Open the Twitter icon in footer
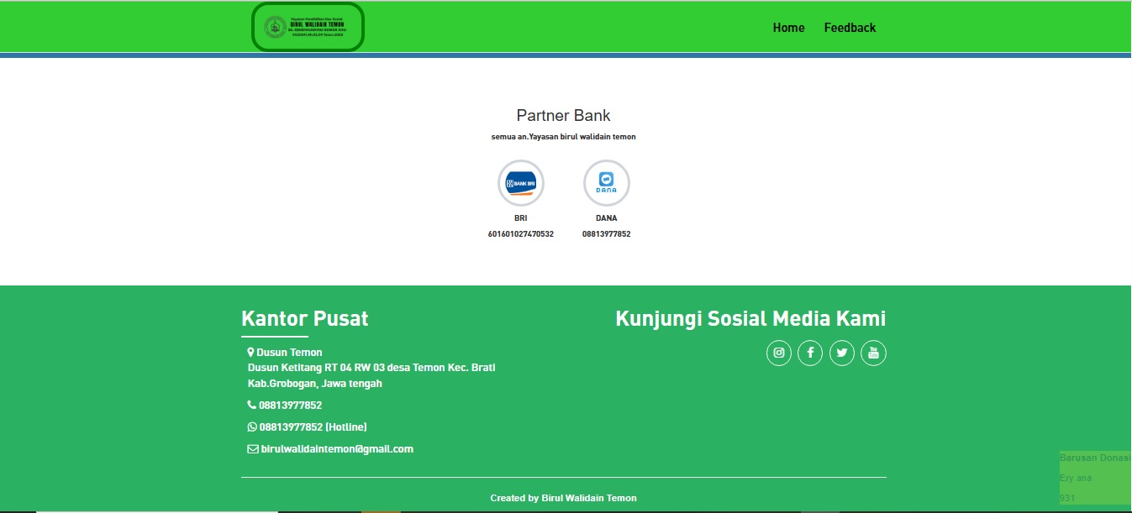The image size is (1132, 513). pyautogui.click(x=842, y=353)
